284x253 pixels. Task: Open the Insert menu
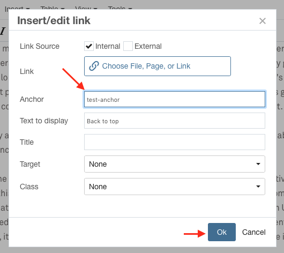17,9
